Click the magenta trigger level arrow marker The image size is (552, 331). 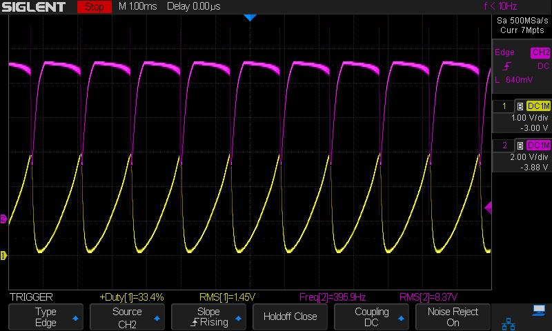click(x=489, y=208)
